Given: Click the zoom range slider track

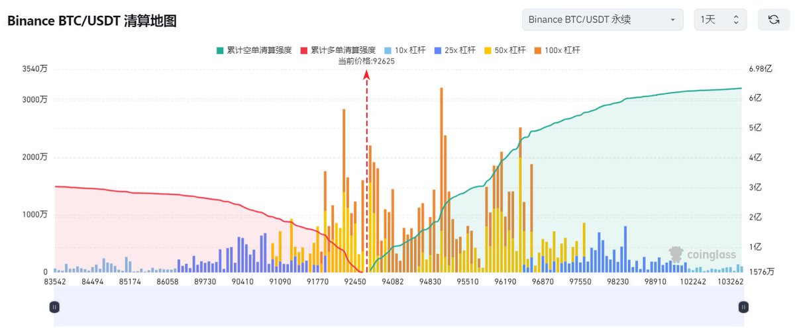Looking at the screenshot, I should tap(399, 307).
